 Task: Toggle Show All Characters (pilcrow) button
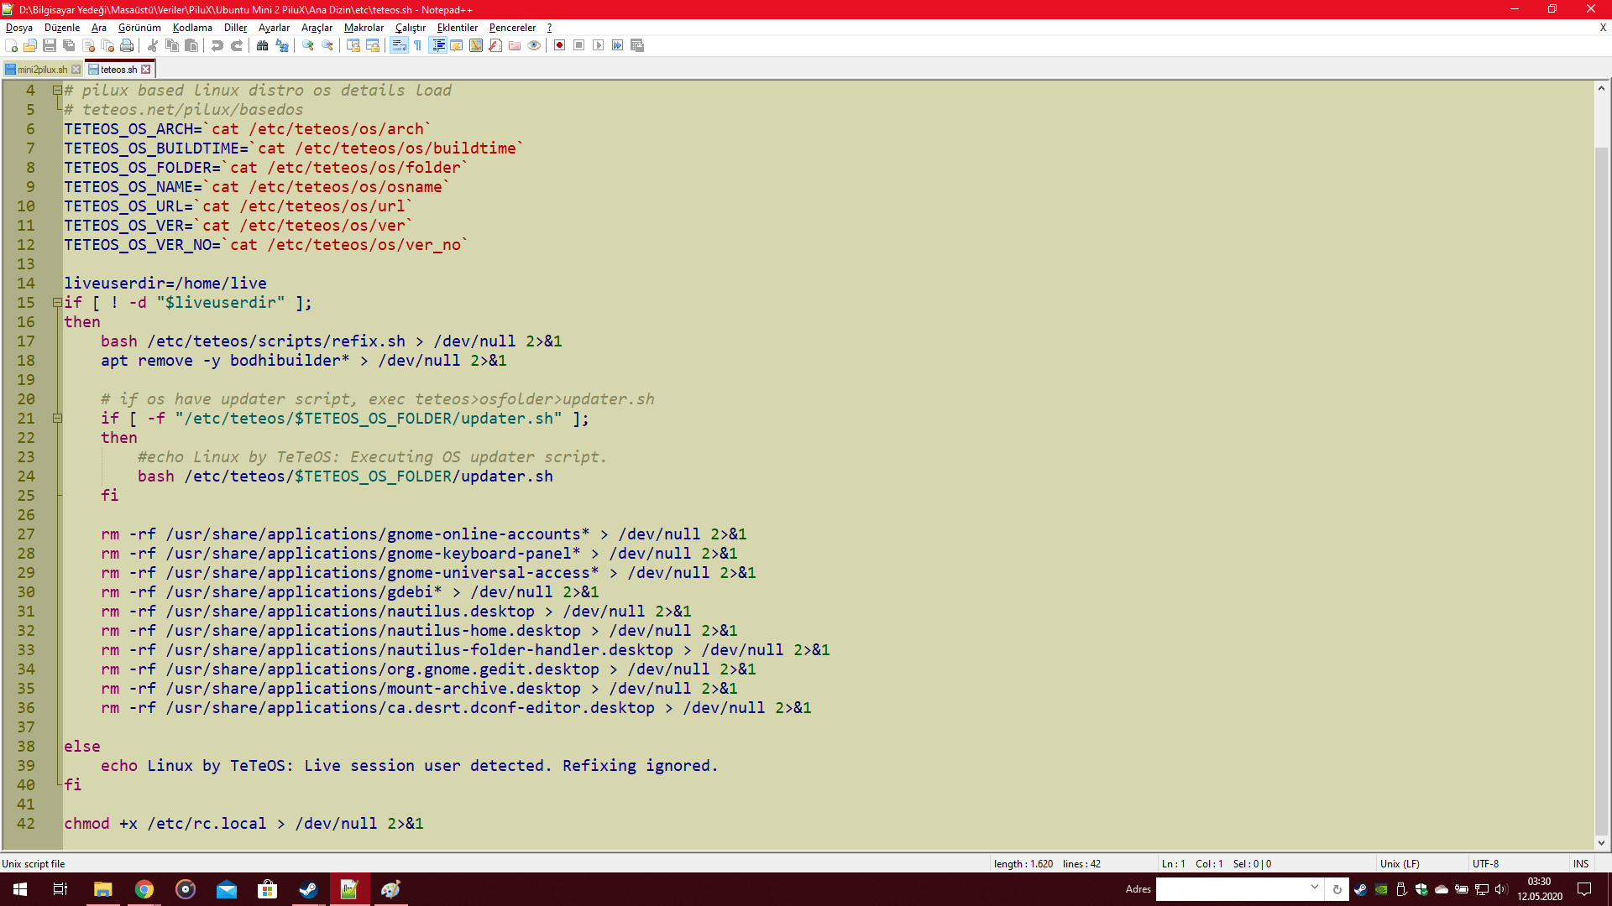[417, 45]
